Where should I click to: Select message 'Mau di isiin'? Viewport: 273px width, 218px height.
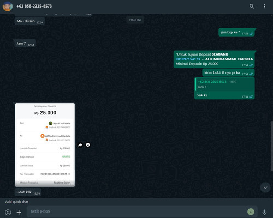point(29,21)
